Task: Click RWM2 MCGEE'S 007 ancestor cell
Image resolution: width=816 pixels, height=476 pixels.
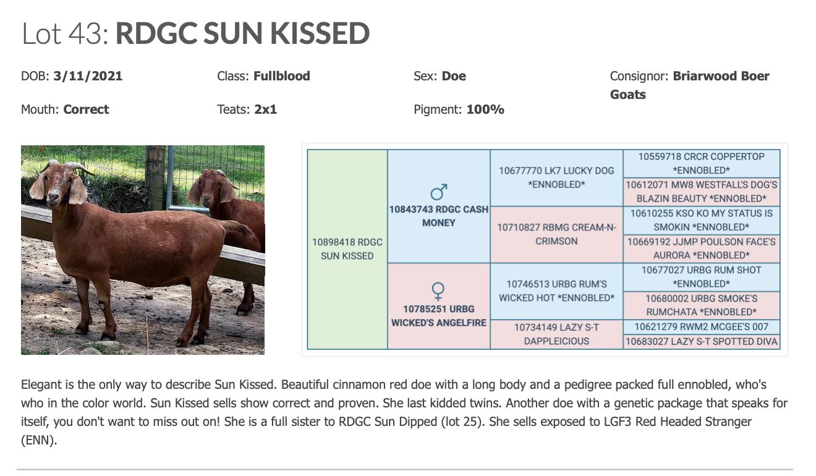Action: click(x=701, y=326)
